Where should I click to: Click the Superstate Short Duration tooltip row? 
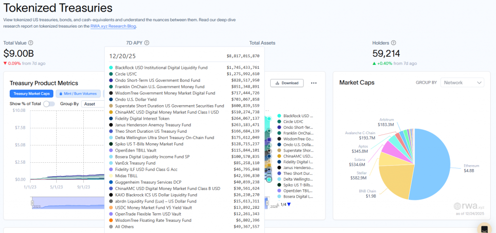[x=185, y=106]
